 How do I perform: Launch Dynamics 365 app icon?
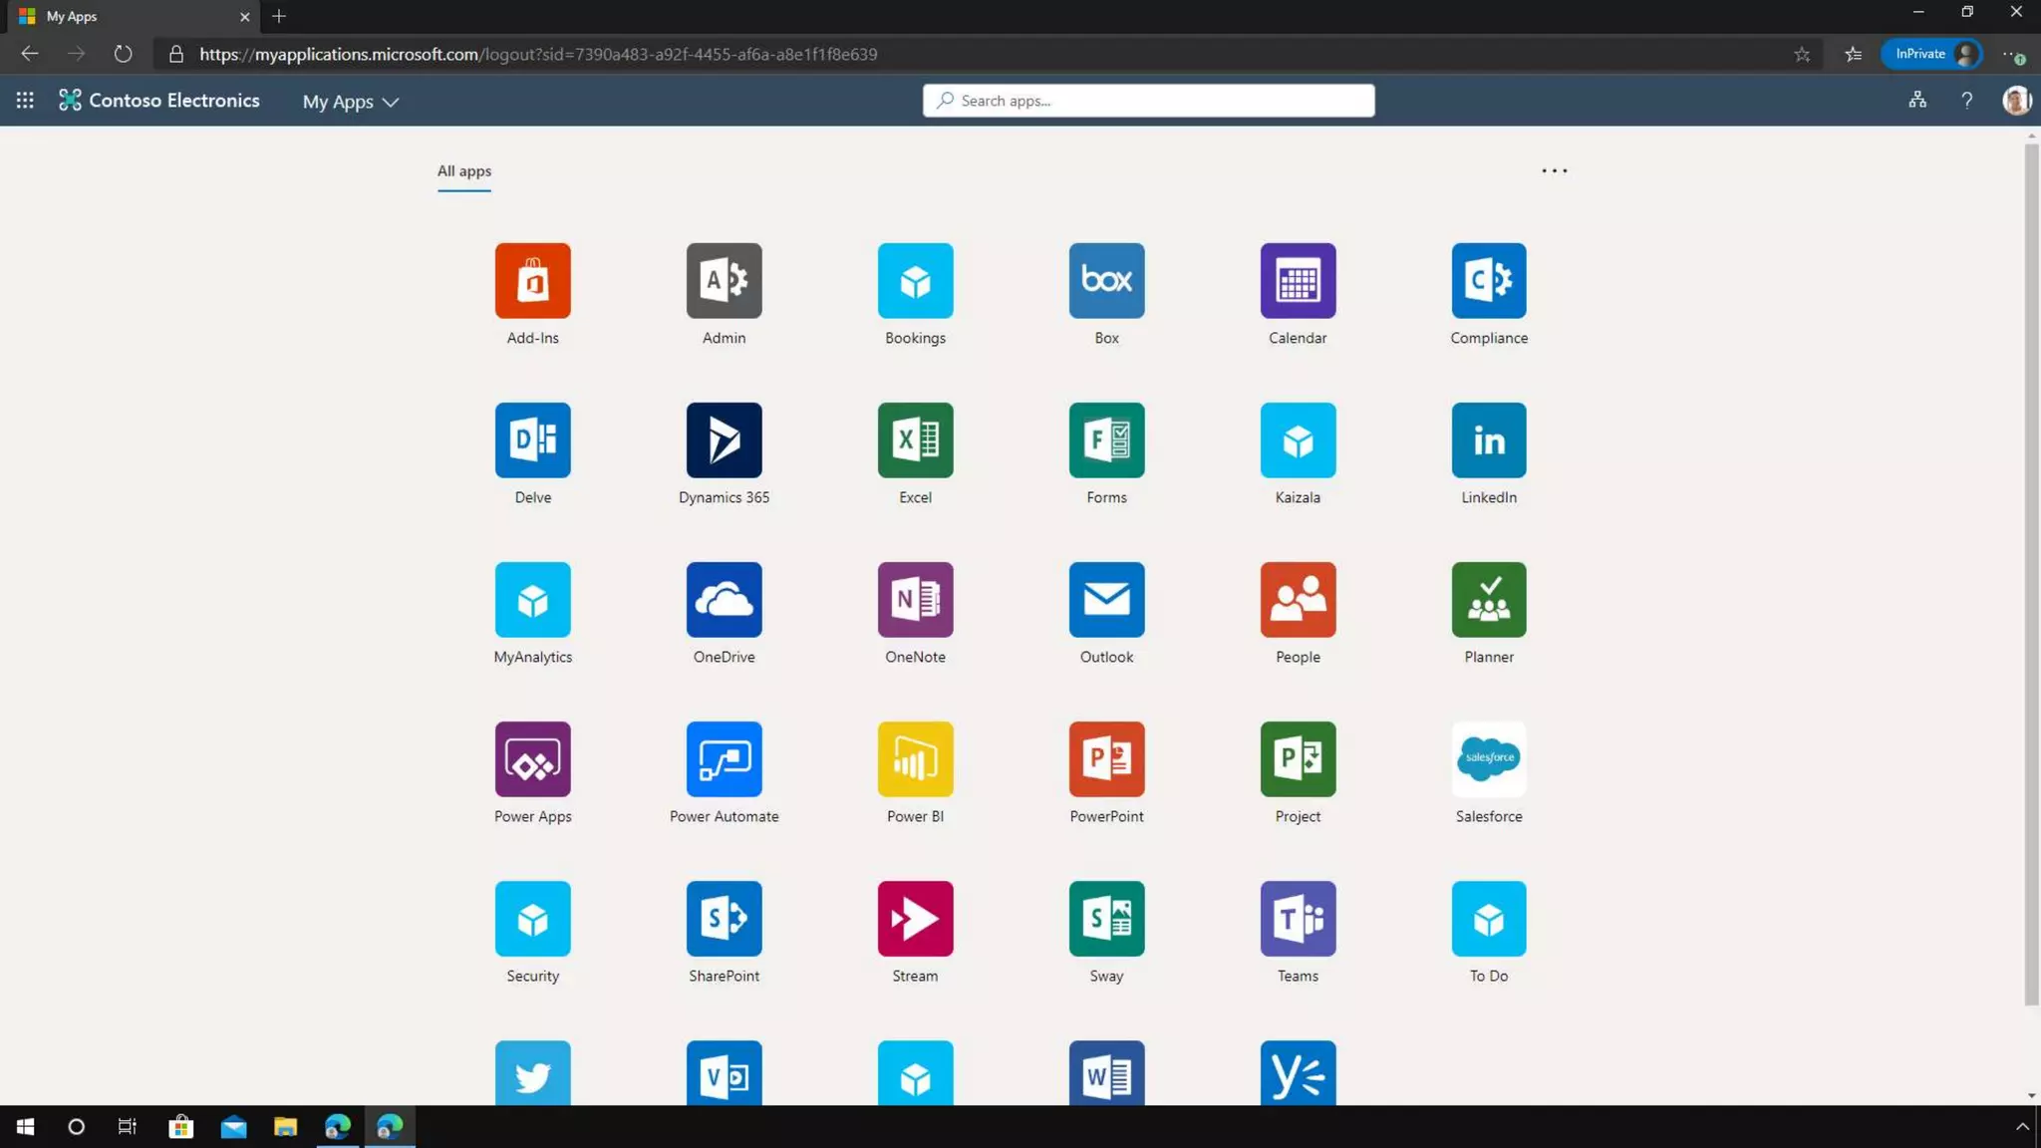click(724, 440)
